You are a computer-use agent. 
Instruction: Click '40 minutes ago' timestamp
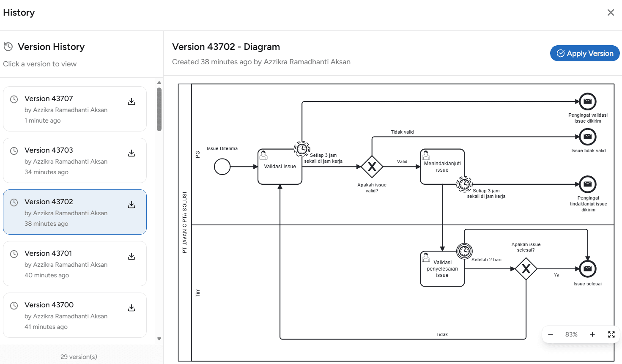(47, 275)
